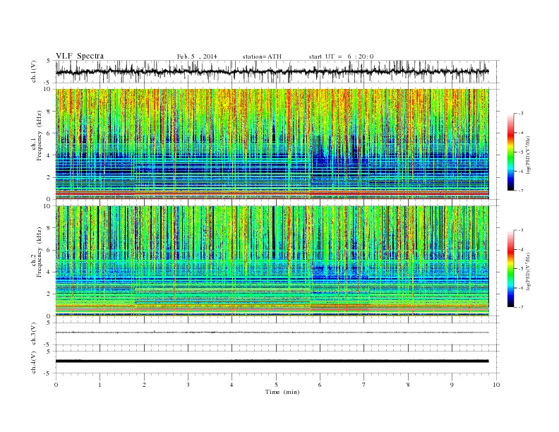Click the time axis tick label "2"
Image resolution: width=559 pixels, height=432 pixels.
click(x=144, y=385)
